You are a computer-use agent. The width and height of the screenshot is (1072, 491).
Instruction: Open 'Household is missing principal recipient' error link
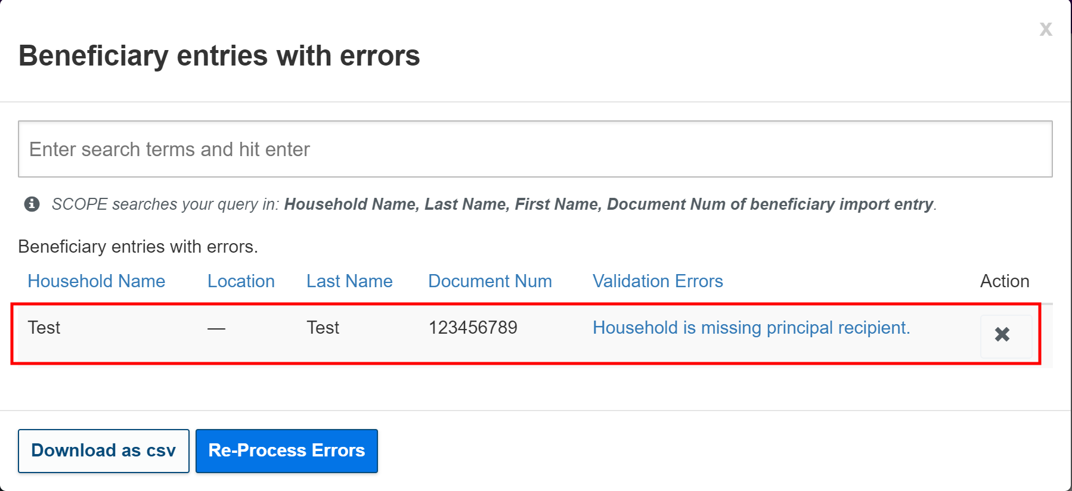coord(751,328)
